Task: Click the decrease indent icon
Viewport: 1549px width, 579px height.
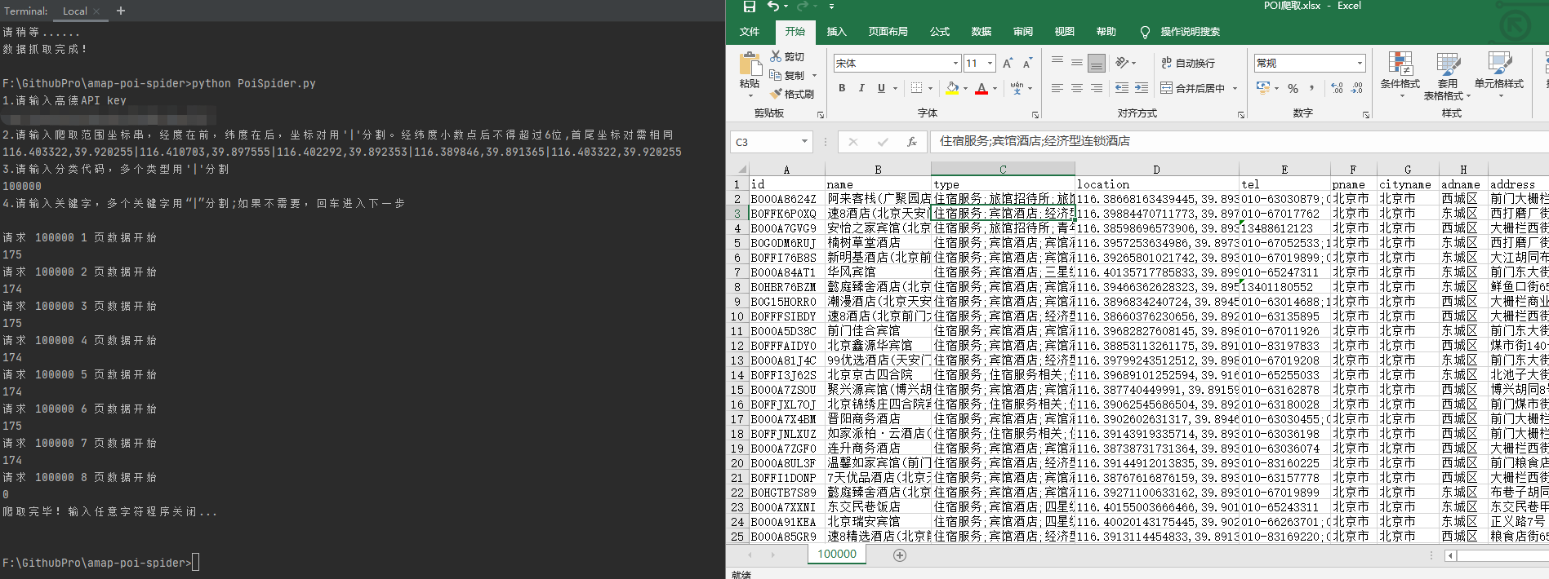Action: (1122, 88)
